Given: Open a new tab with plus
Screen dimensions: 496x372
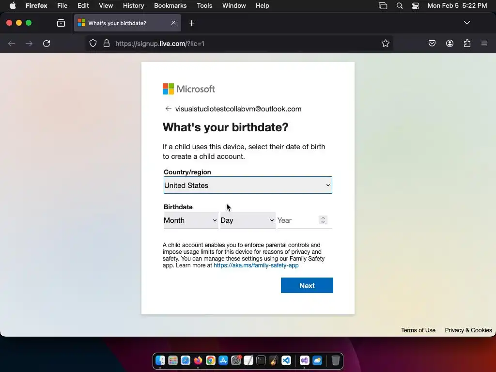Looking at the screenshot, I should (x=191, y=23).
